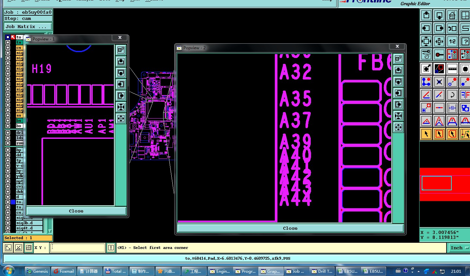Select the plain arrow pointer selection tool
470x276 pixels.
tap(426, 134)
